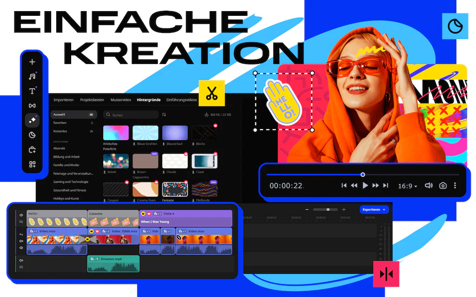476x297 pixels.
Task: Open the music note sounds panel
Action: [x=32, y=77]
